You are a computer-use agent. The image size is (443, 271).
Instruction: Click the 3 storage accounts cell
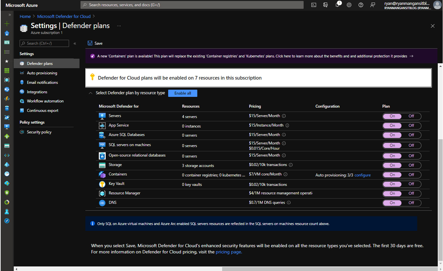click(x=198, y=166)
